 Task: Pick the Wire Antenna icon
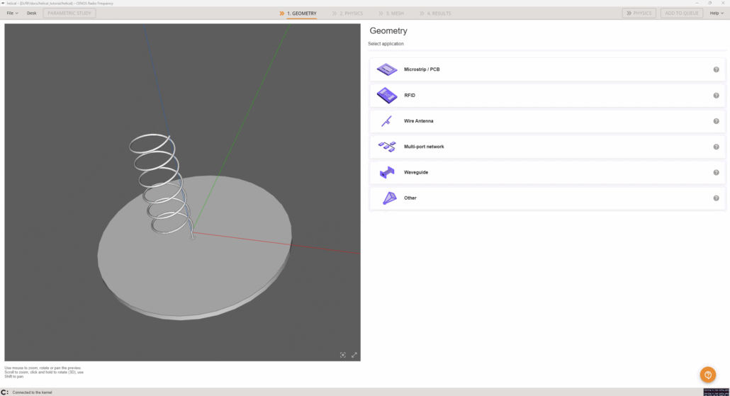coord(387,121)
